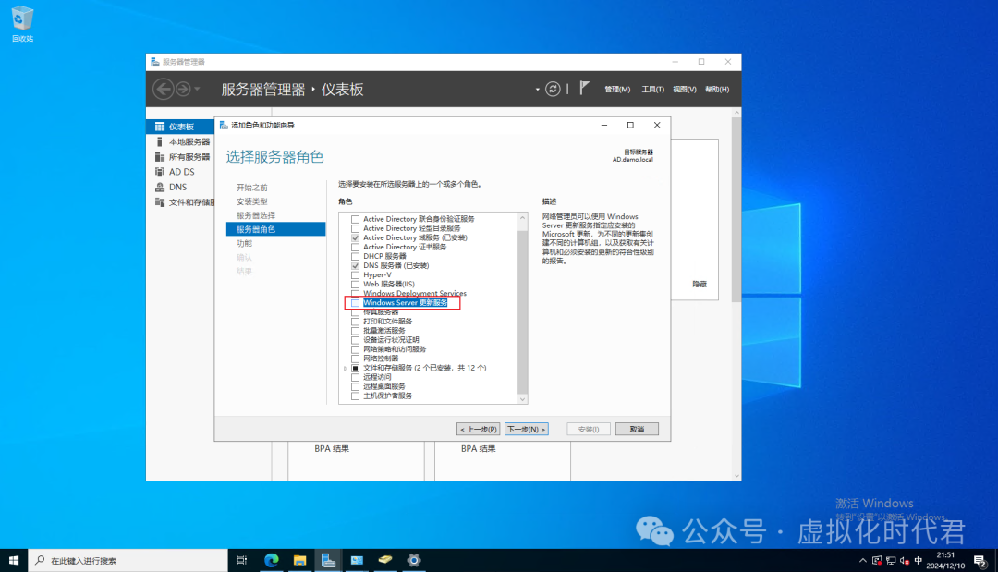Screen dimensions: 998x572
Task: Open Task View on the taskbar
Action: (242, 561)
